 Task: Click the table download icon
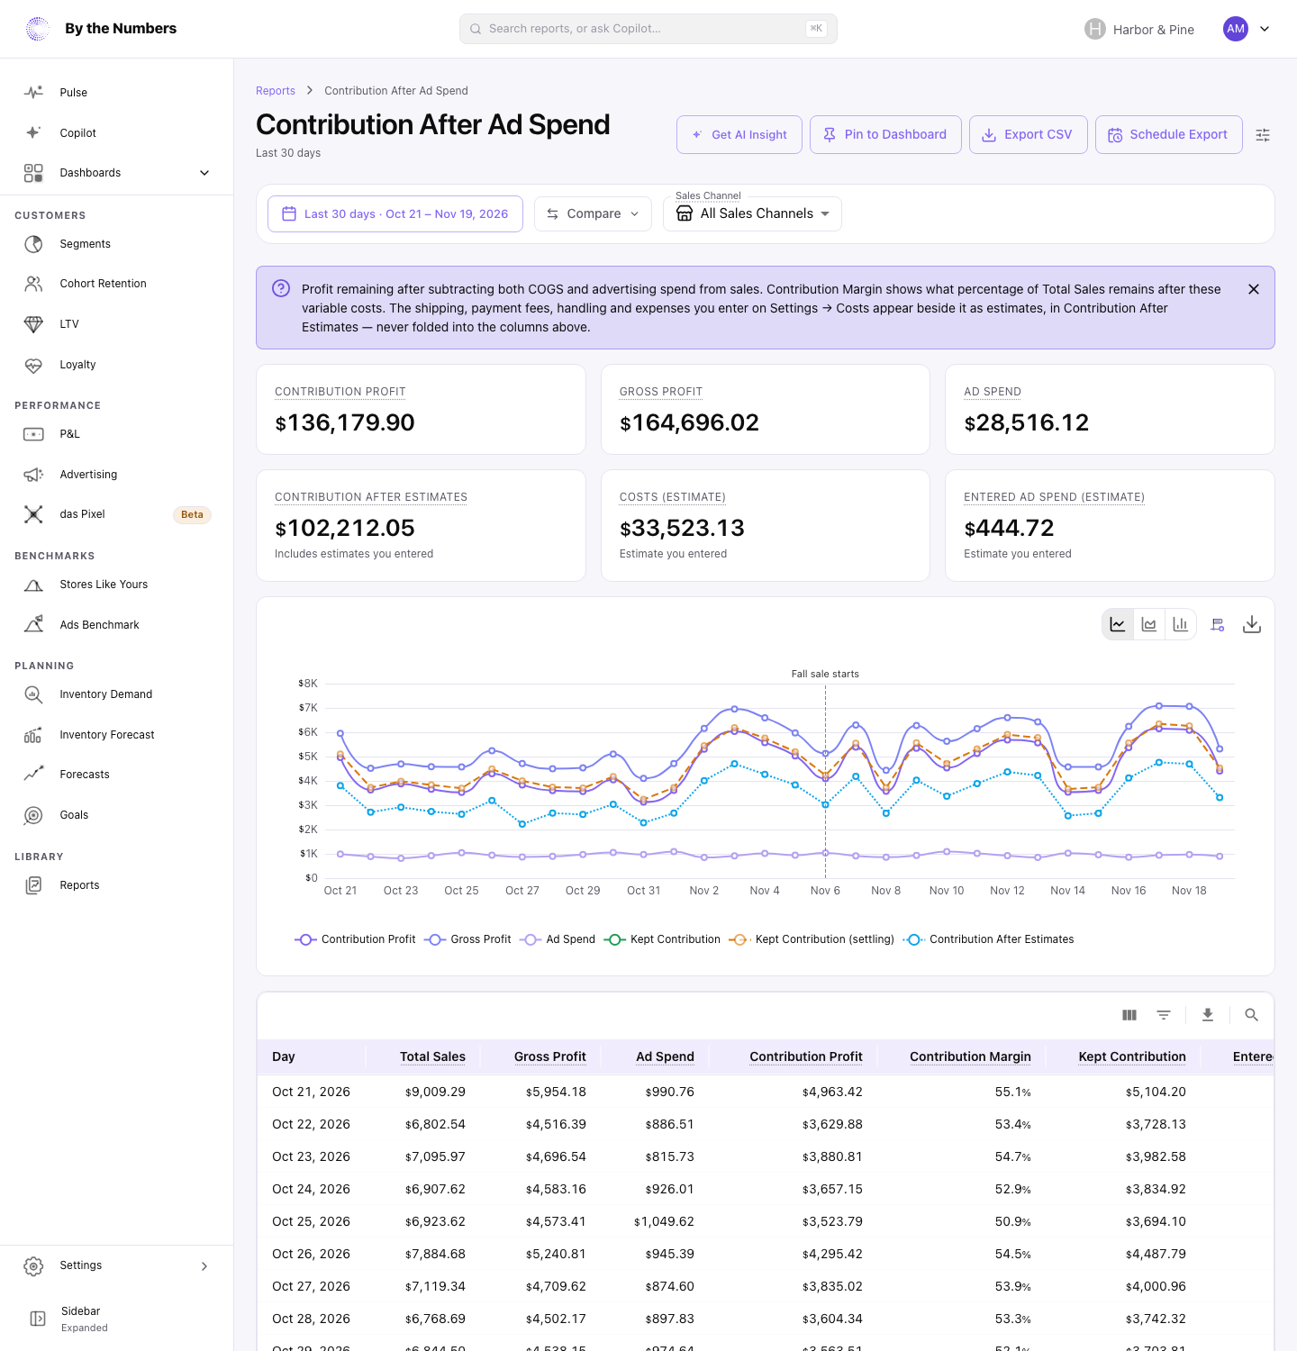tap(1208, 1015)
